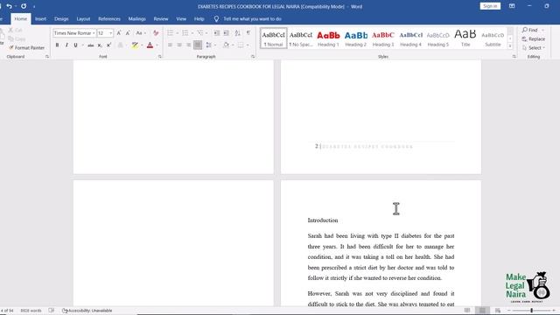Viewport: 560px width, 315px height.
Task: Click the Strikethrough icon
Action: 91,45
